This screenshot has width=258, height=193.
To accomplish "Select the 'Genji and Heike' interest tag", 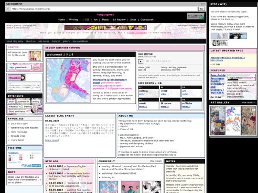I will click(x=17, y=112).
